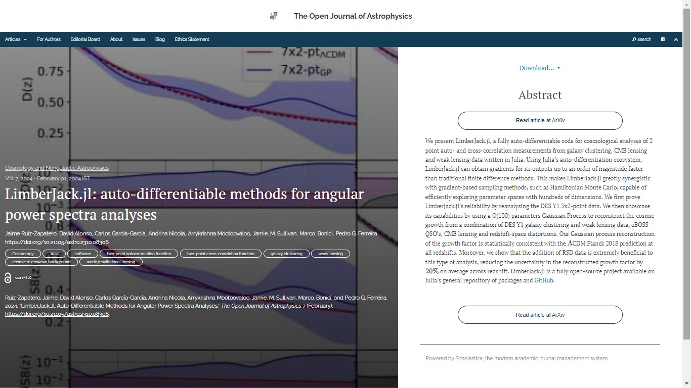This screenshot has height=388, width=691.
Task: Select the Julia keyword tag
Action: (54, 254)
